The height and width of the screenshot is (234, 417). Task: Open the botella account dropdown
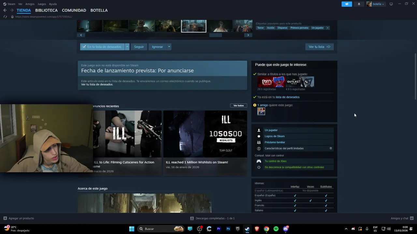coord(375,4)
